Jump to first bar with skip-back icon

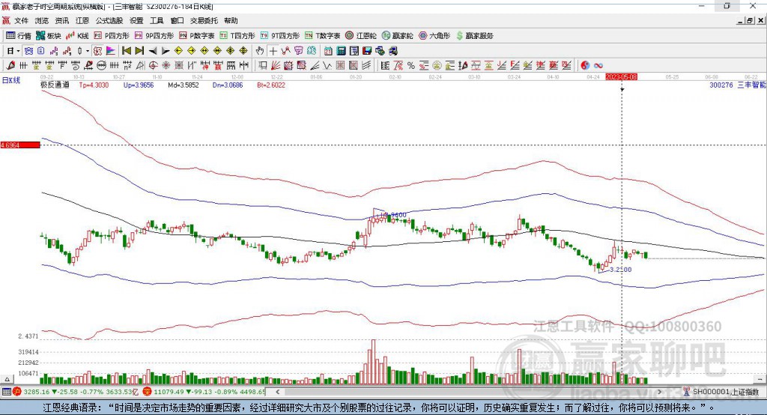(126, 51)
